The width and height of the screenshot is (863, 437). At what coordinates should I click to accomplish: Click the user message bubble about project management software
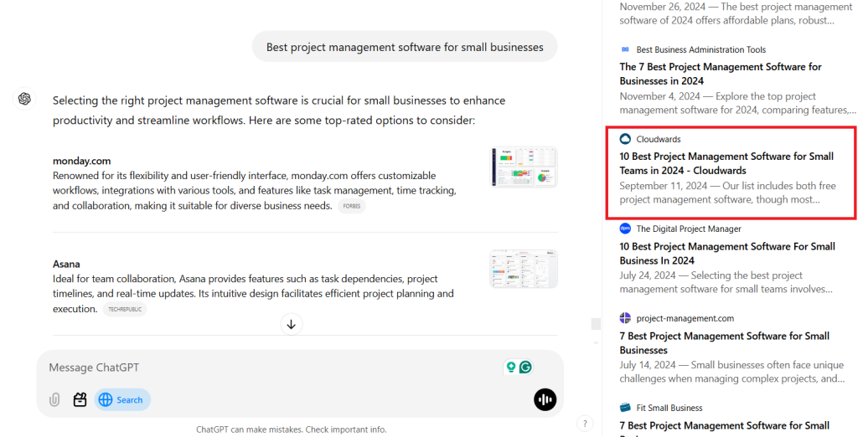tap(405, 47)
